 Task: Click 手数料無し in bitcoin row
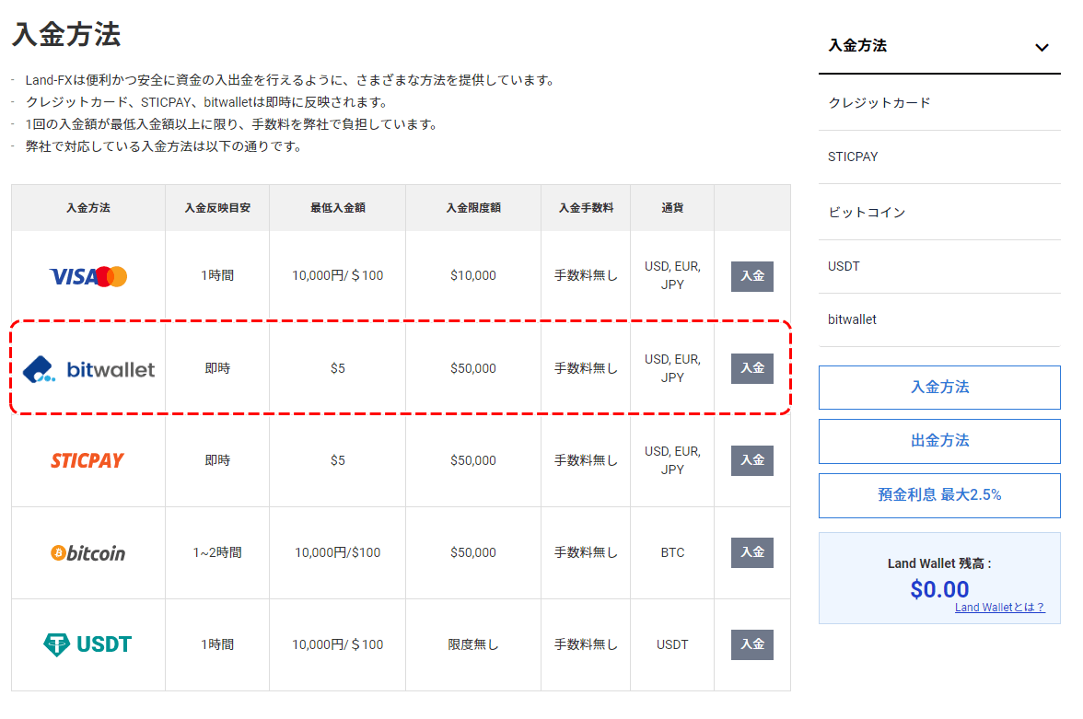(x=586, y=552)
